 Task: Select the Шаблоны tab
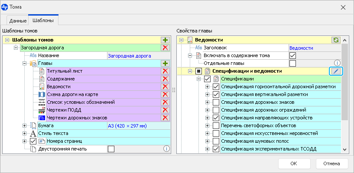pos(43,21)
